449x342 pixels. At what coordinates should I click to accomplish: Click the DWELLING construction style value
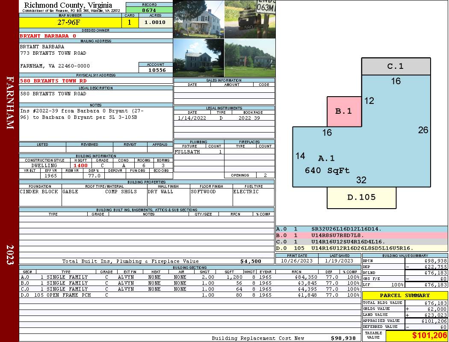(44, 165)
